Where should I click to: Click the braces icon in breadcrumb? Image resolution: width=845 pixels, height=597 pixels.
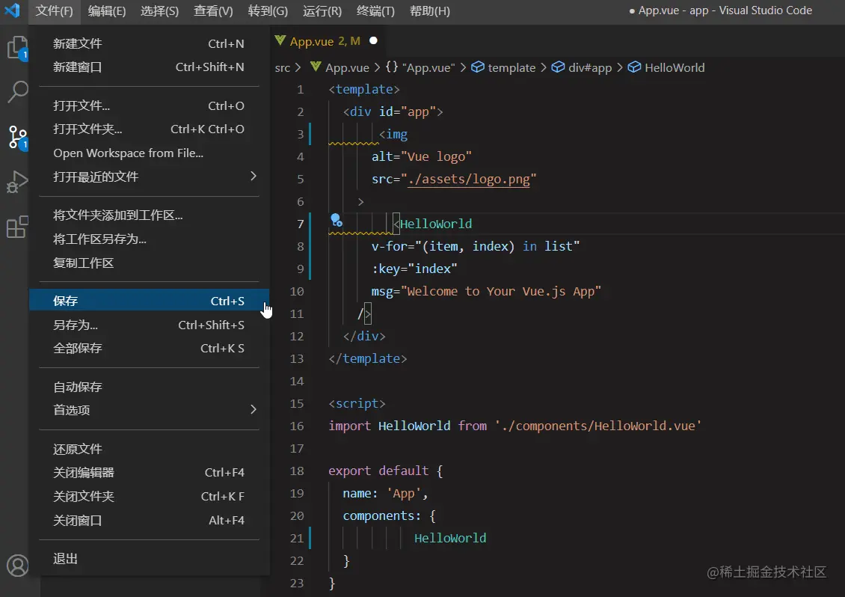(x=392, y=67)
